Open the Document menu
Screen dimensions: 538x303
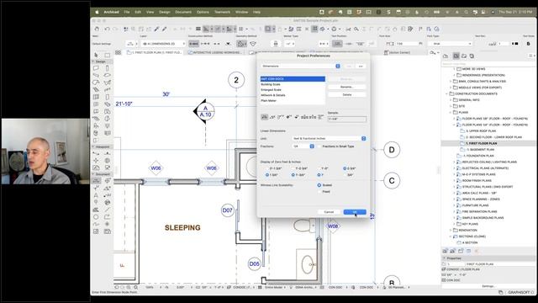click(x=183, y=12)
